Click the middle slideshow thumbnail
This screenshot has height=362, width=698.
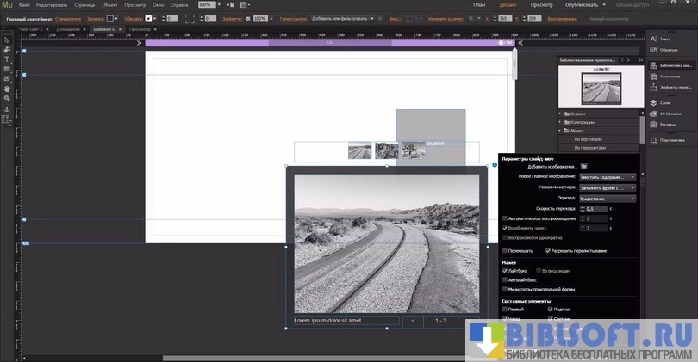click(x=387, y=150)
